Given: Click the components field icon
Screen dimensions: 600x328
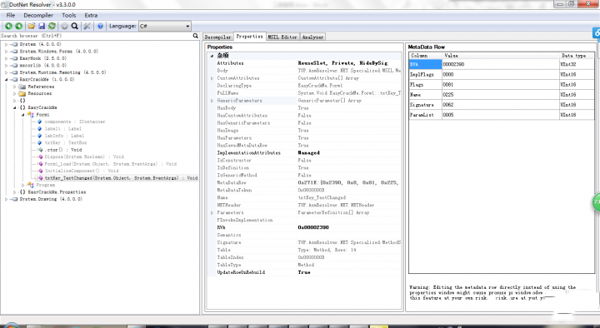Looking at the screenshot, I should pyautogui.click(x=39, y=122).
